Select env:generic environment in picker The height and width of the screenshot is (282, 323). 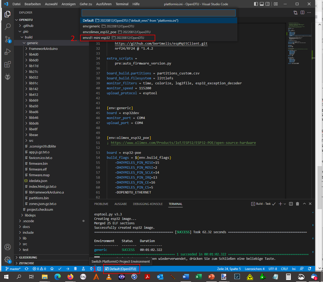(159, 26)
